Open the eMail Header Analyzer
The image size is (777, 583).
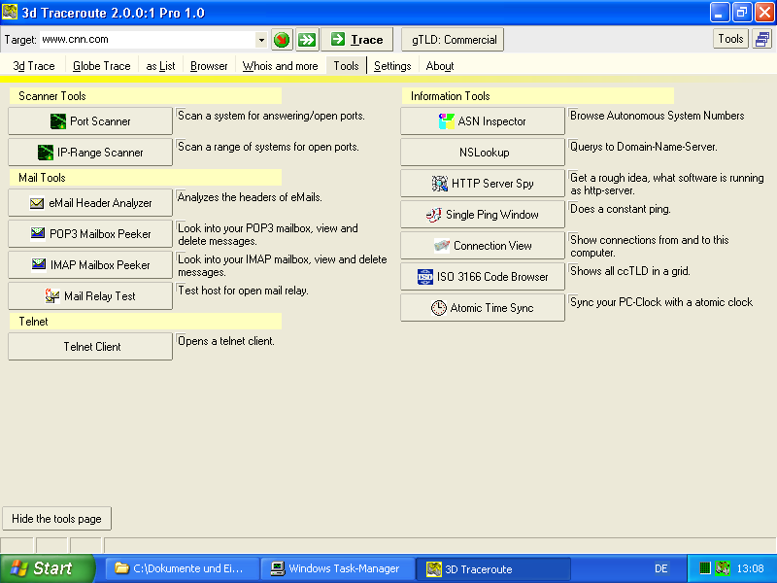pyautogui.click(x=90, y=203)
